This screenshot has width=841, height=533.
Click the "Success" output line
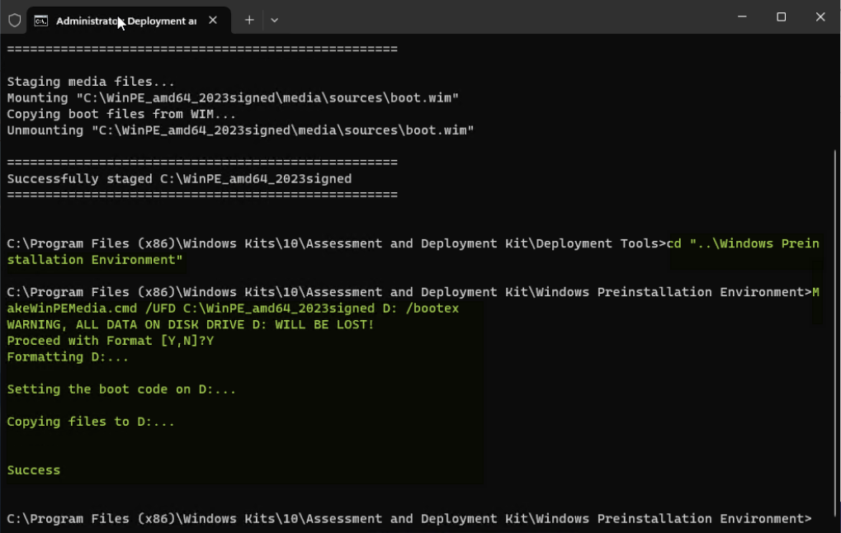(34, 470)
